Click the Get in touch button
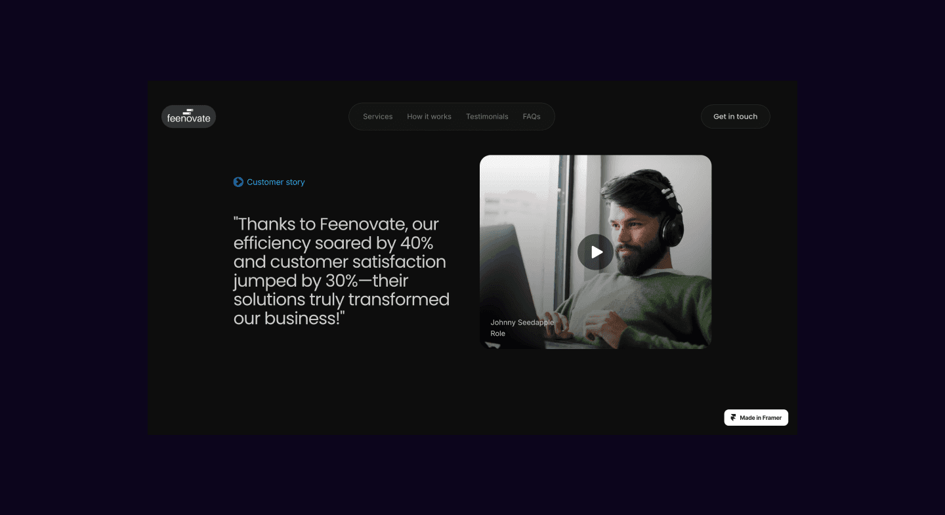Image resolution: width=945 pixels, height=515 pixels. [736, 116]
